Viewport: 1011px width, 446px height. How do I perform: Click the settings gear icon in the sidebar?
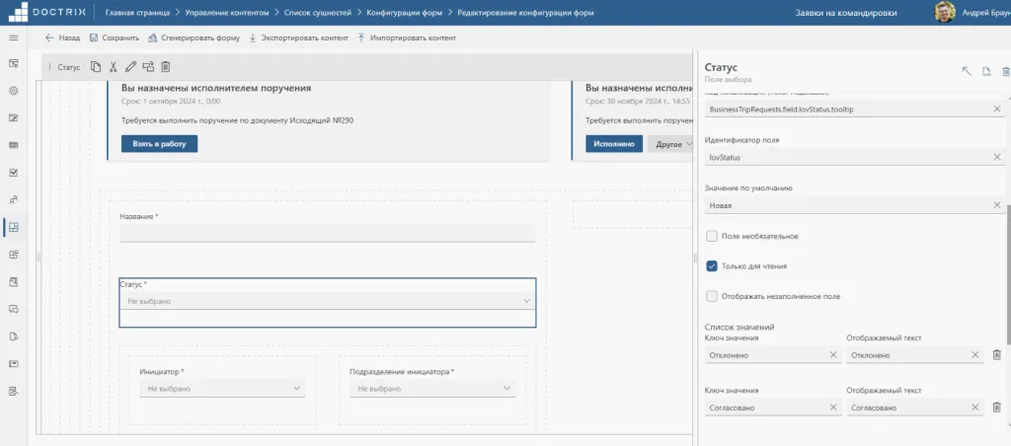coord(13,91)
